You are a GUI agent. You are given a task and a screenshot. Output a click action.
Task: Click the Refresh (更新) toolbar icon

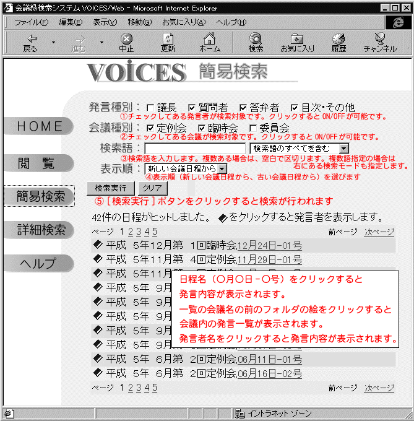168,42
